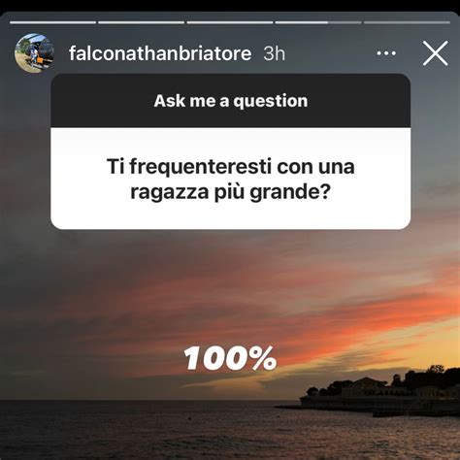Tap the 3h timestamp label
The height and width of the screenshot is (460, 460).
pos(275,53)
